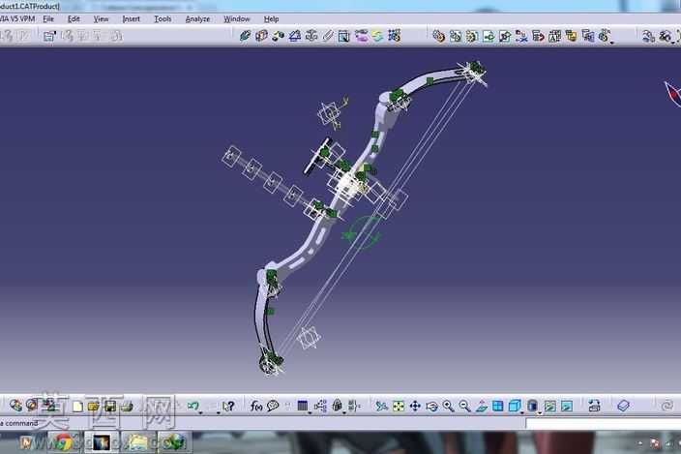
Task: Click the Isometric View cube icon
Action: (x=515, y=407)
